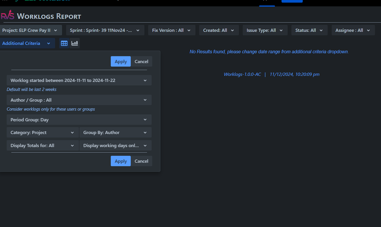Collapse the Additional Criteria panel
Image resolution: width=381 pixels, height=227 pixels.
27,43
